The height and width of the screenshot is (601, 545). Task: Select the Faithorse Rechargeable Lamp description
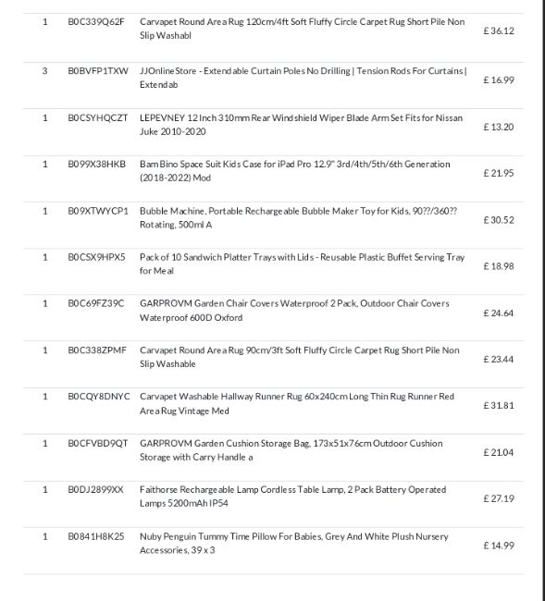tap(293, 497)
